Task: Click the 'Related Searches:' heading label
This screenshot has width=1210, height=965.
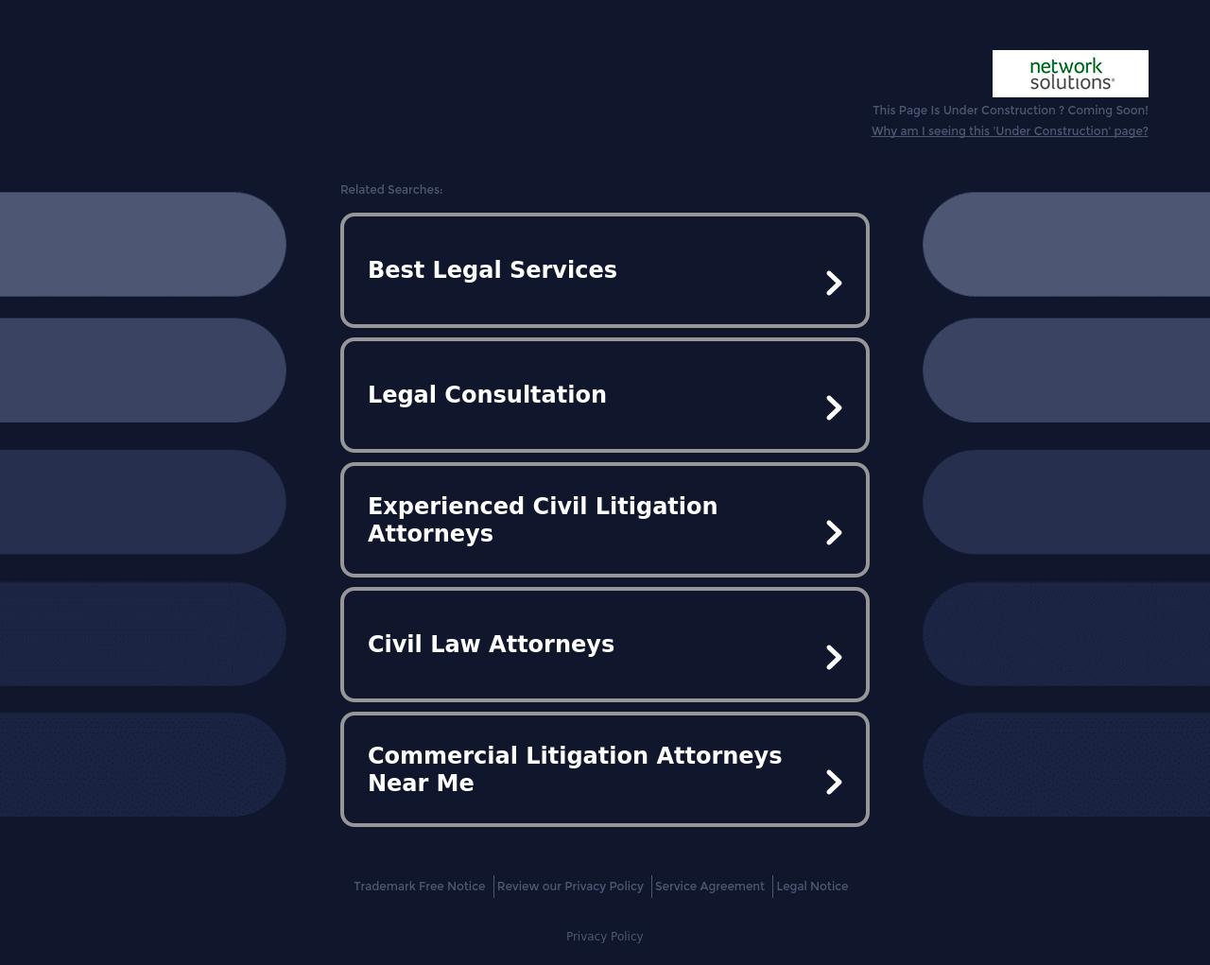Action: tap(391, 190)
